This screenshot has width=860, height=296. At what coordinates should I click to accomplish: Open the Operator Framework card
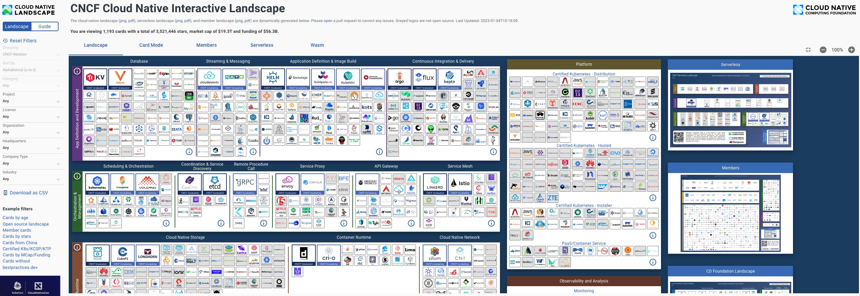pos(373,79)
